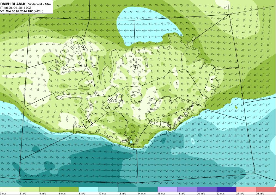Select the turquoise 12–14 m/s legend swatch
Screen dimensions: 276x195
(x=128, y=190)
